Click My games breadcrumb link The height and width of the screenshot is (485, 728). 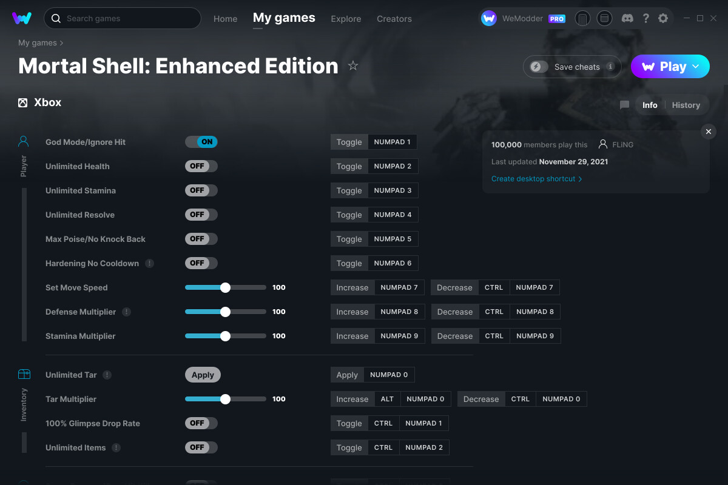point(38,42)
